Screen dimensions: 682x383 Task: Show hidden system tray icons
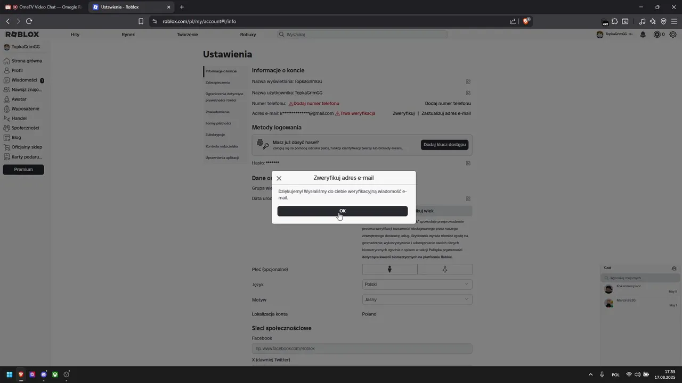590,374
